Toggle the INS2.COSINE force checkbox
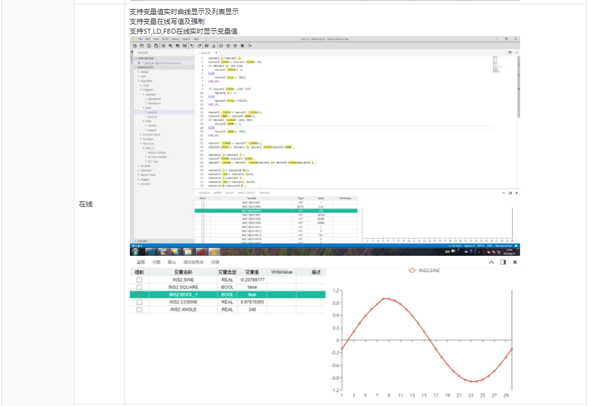Screen dimensions: 589x406 (139, 302)
